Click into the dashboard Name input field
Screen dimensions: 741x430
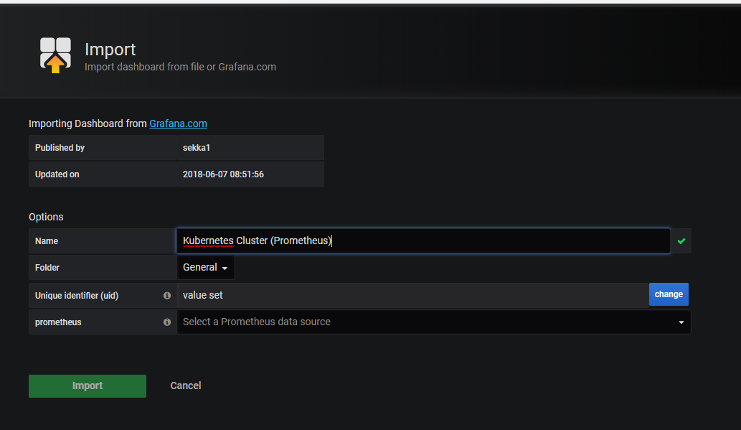tap(423, 240)
